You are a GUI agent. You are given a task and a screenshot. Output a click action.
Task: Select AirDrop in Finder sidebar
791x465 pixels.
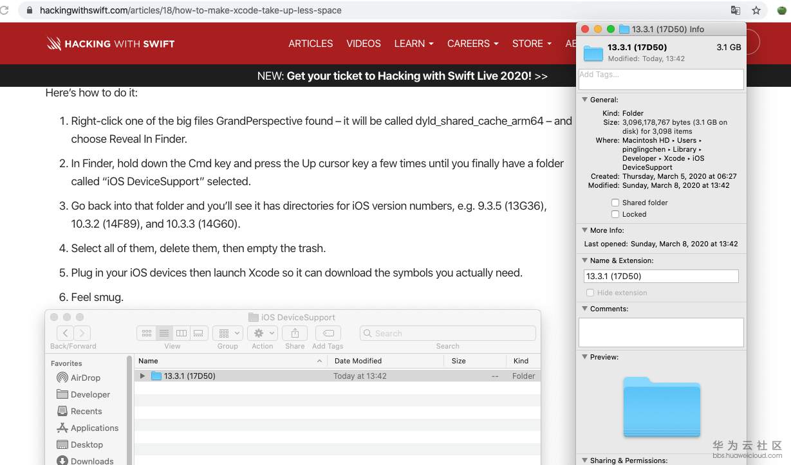[79, 378]
